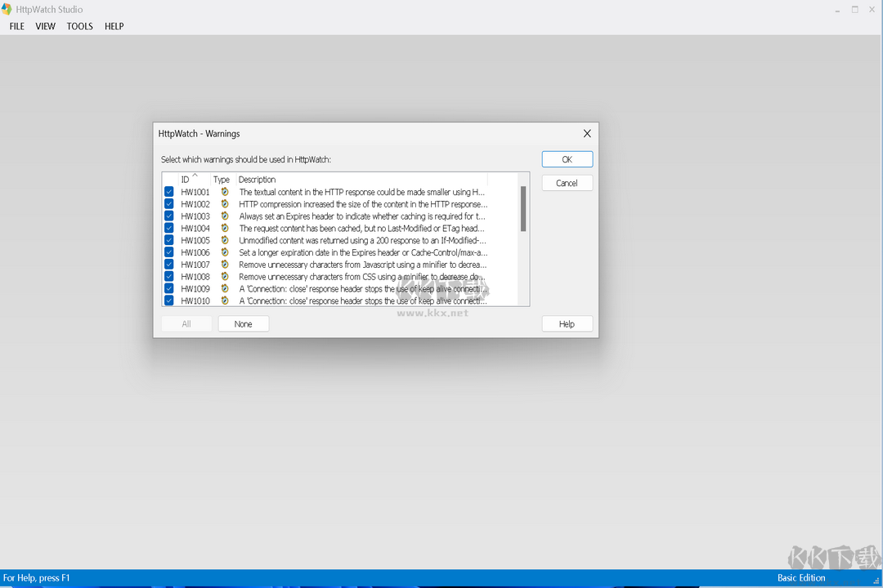The image size is (883, 588).
Task: Uncheck the HW1002 warning checkbox
Action: pyautogui.click(x=169, y=203)
